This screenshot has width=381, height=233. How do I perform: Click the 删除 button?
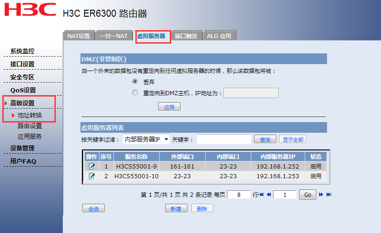click(202, 208)
